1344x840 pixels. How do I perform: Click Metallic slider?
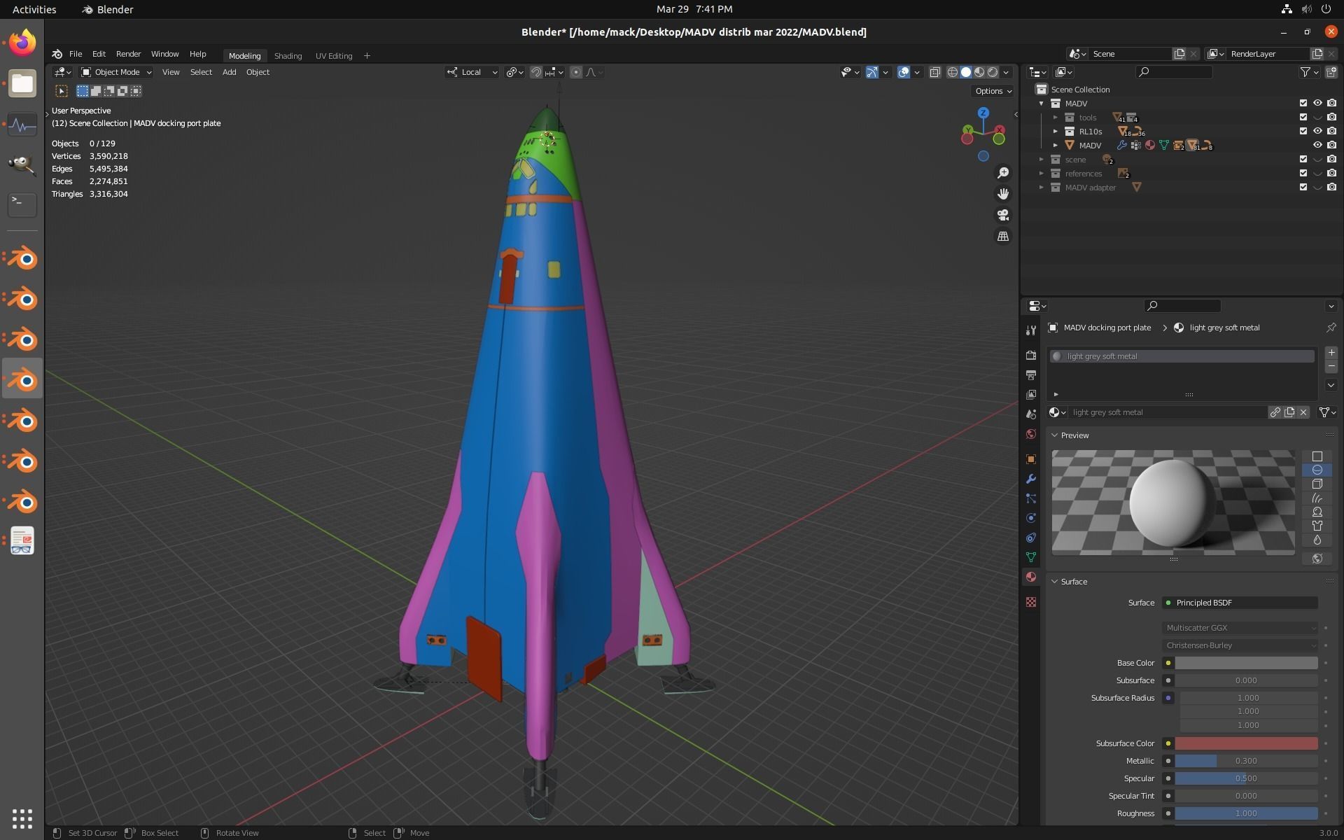tap(1246, 761)
